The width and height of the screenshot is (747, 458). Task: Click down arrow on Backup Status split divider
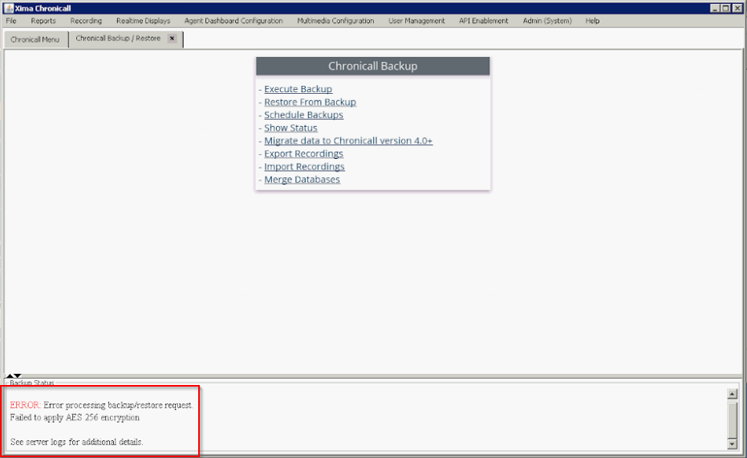(x=18, y=375)
